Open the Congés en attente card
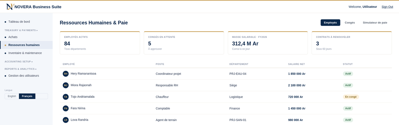The image size is (399, 125). pos(184,43)
